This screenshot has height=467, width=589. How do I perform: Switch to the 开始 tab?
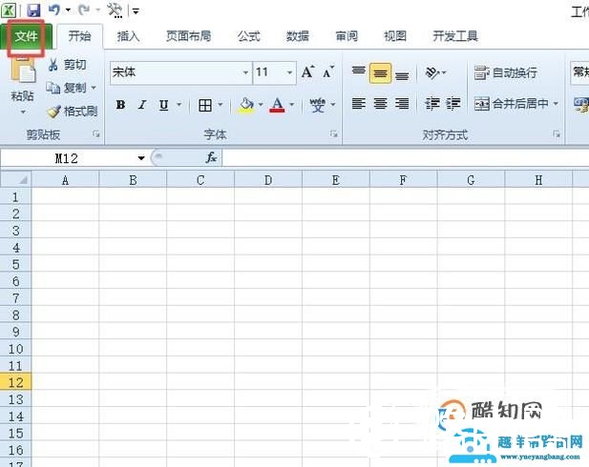click(79, 36)
